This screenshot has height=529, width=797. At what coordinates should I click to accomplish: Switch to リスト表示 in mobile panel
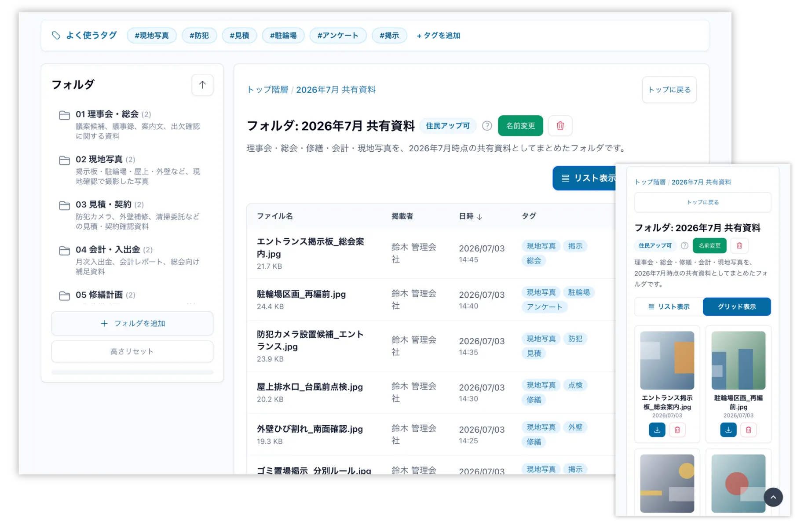[x=669, y=306]
